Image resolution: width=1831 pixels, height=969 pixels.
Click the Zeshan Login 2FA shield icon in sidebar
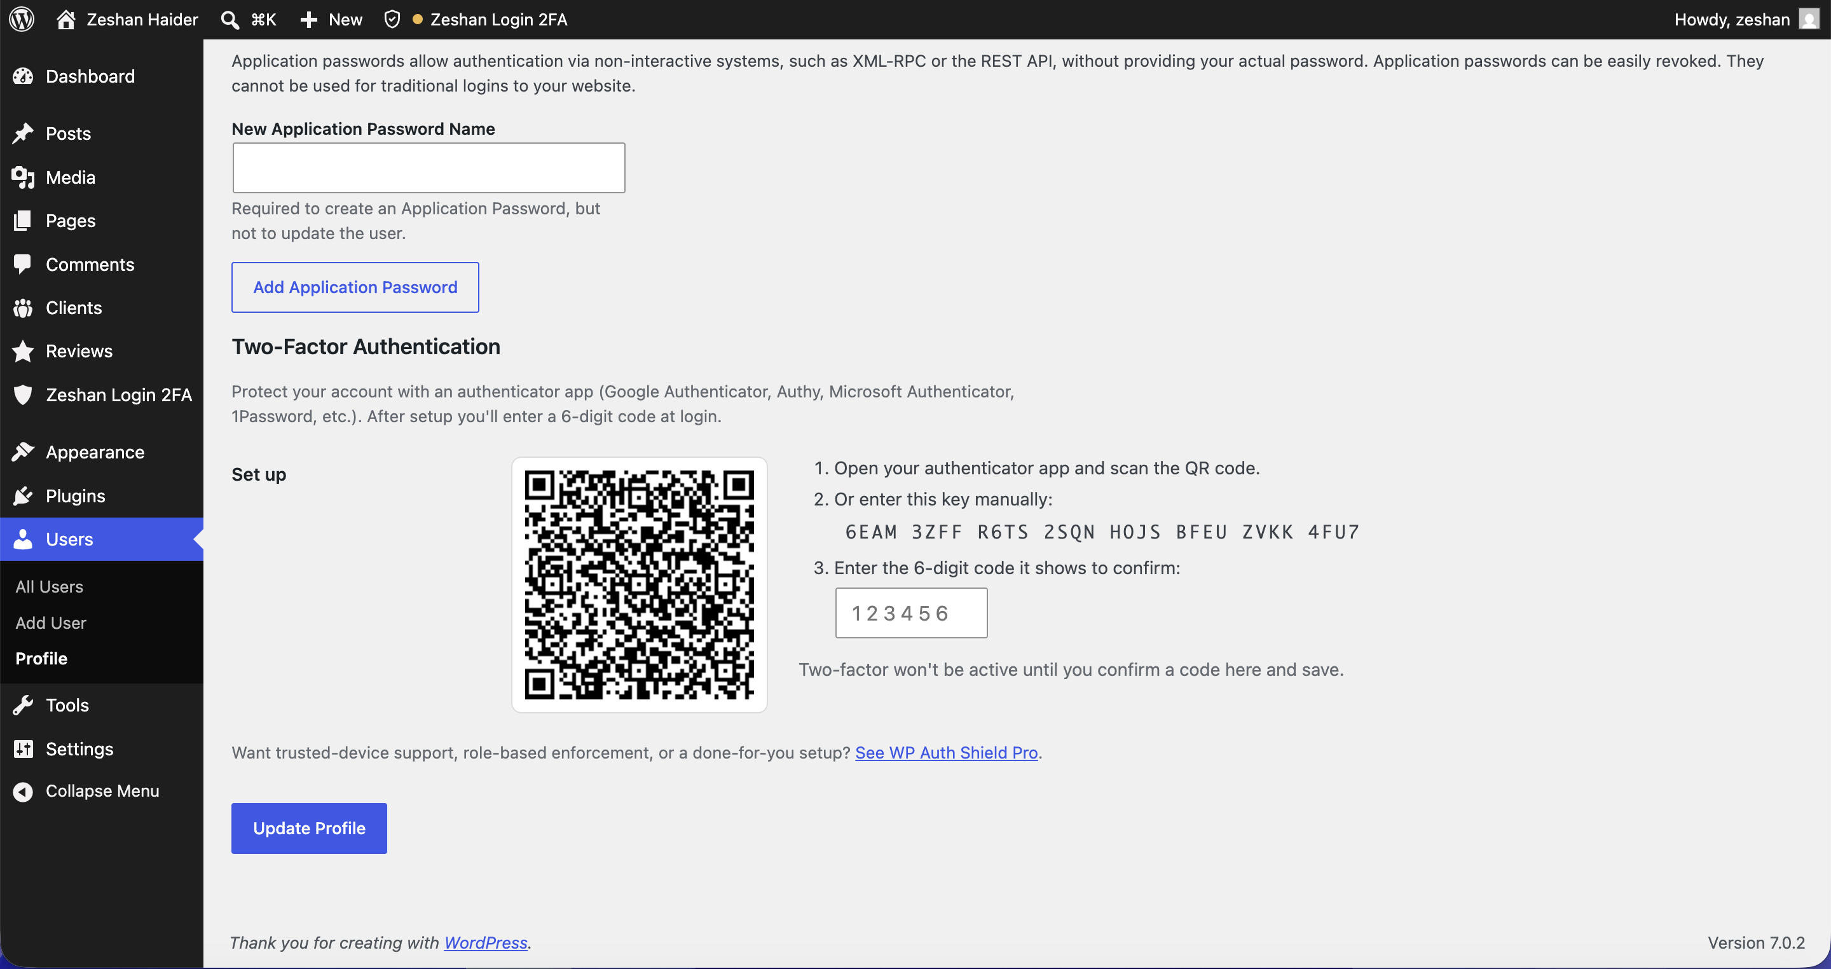coord(23,395)
